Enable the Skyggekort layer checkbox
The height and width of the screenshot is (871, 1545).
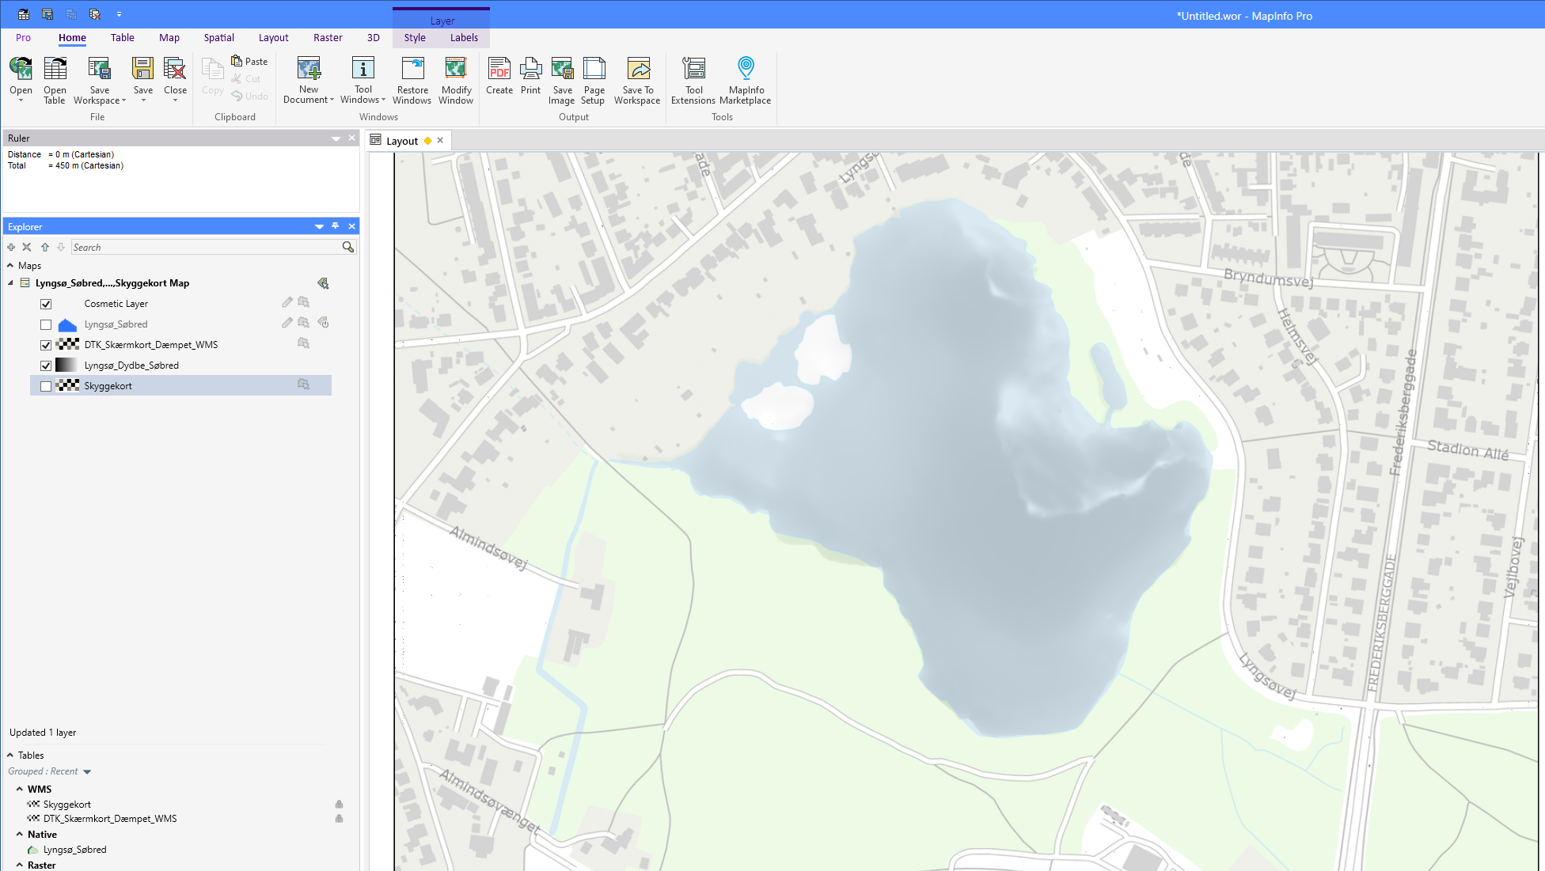point(46,386)
